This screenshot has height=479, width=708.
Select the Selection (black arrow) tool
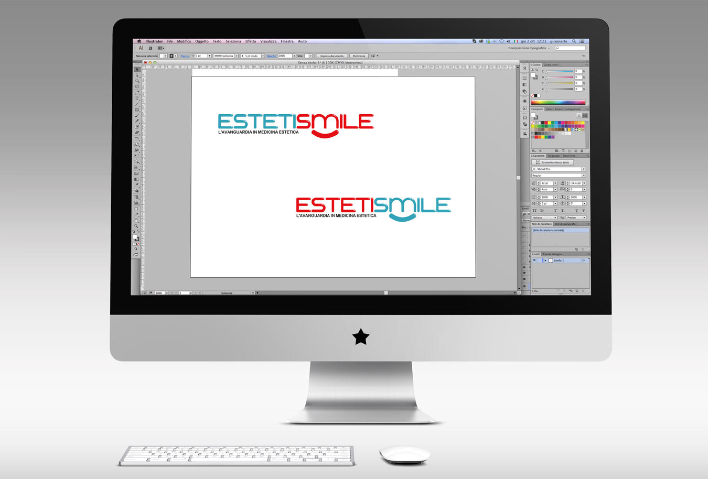pos(137,69)
